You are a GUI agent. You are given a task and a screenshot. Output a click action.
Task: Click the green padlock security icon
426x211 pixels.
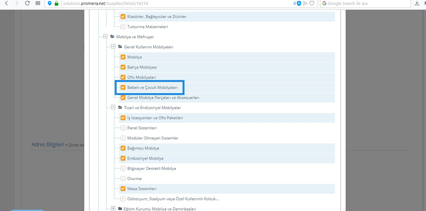coord(57,4)
